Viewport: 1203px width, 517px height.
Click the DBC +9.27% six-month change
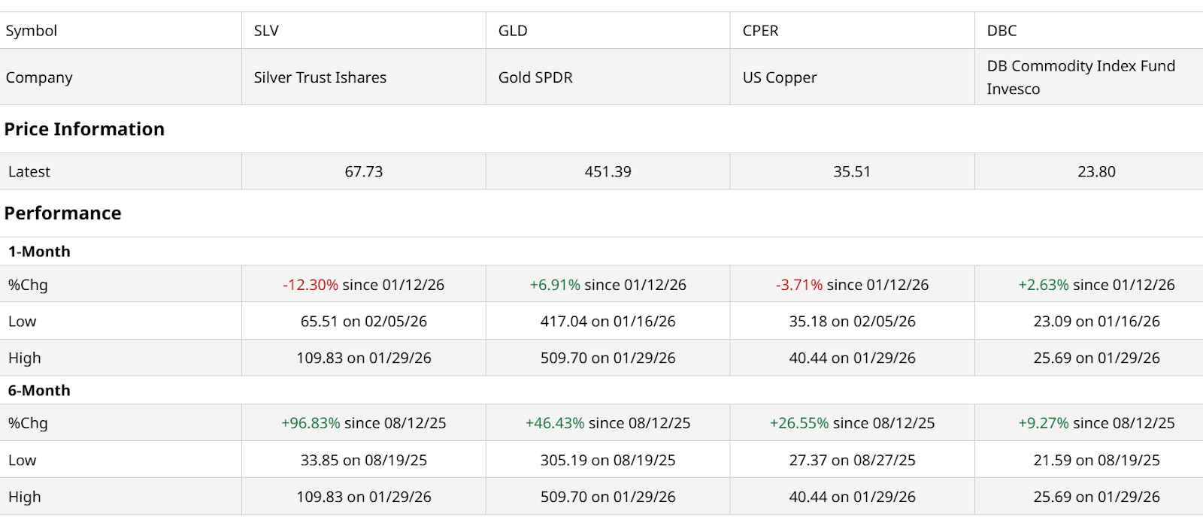(1043, 423)
